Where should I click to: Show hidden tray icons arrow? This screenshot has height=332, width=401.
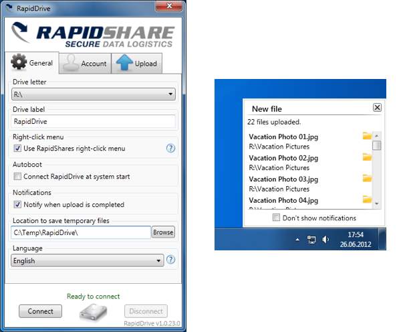tap(297, 240)
